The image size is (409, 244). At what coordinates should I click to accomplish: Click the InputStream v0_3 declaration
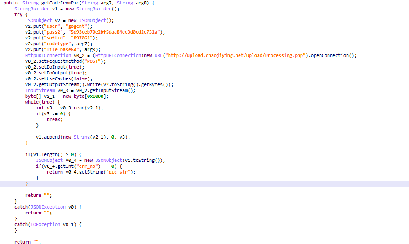coord(80,90)
